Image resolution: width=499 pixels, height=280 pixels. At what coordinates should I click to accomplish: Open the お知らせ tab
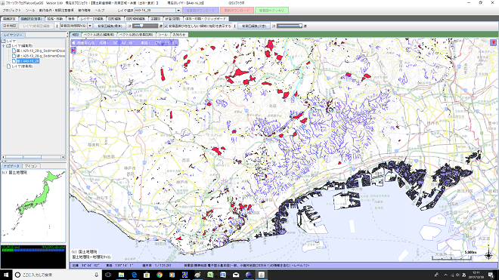(x=179, y=35)
